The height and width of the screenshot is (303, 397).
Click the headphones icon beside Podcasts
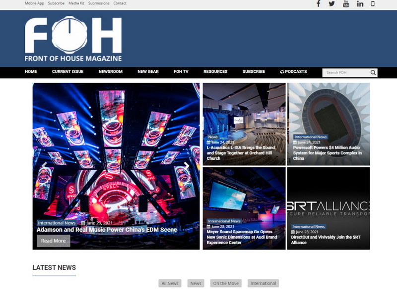[282, 72]
